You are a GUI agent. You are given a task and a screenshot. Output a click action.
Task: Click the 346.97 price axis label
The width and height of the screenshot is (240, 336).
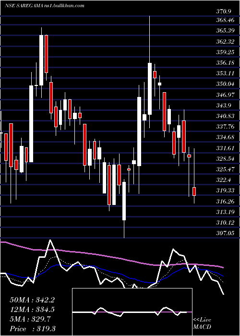coord(226,95)
